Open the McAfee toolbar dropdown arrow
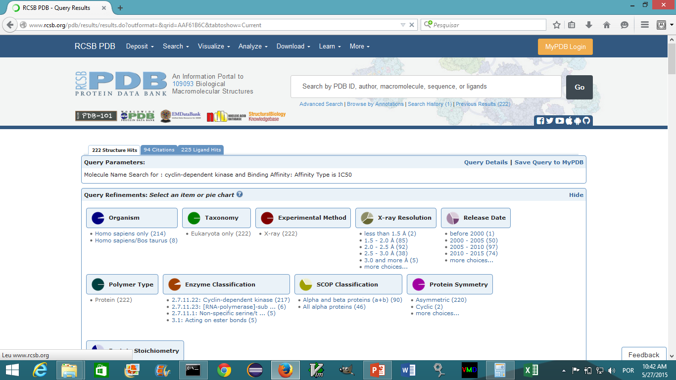 click(671, 25)
